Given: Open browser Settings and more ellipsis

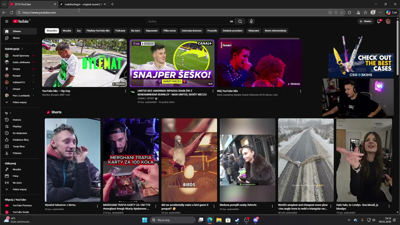Looking at the screenshot, I should 380,12.
